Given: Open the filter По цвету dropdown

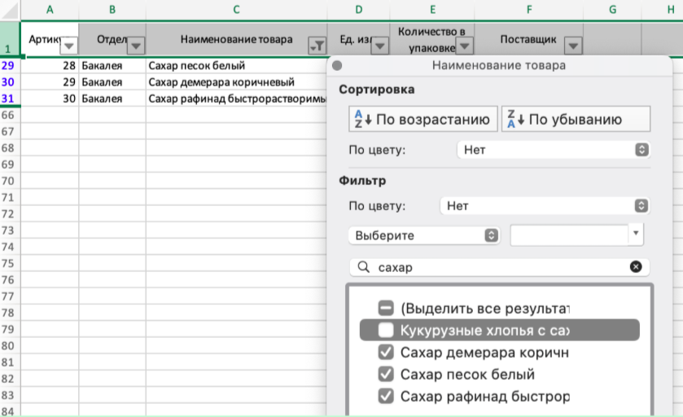Looking at the screenshot, I should (x=545, y=206).
